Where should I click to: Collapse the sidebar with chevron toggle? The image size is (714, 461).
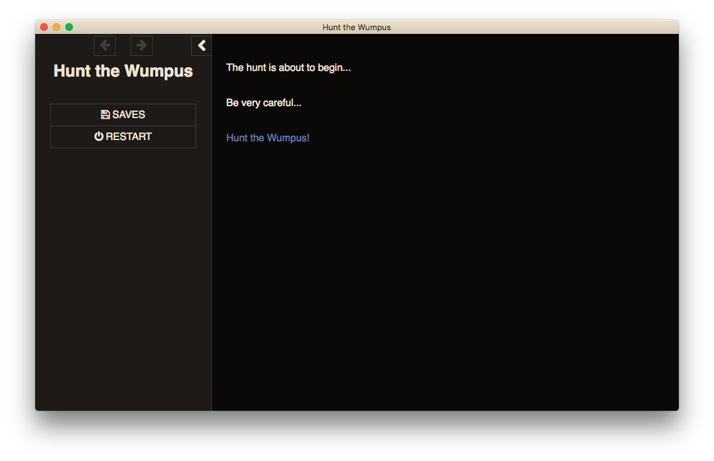tap(201, 45)
